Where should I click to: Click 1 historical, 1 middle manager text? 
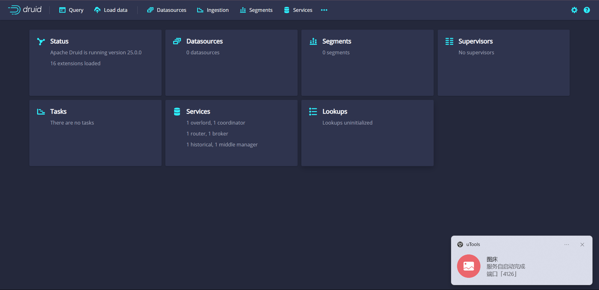222,145
